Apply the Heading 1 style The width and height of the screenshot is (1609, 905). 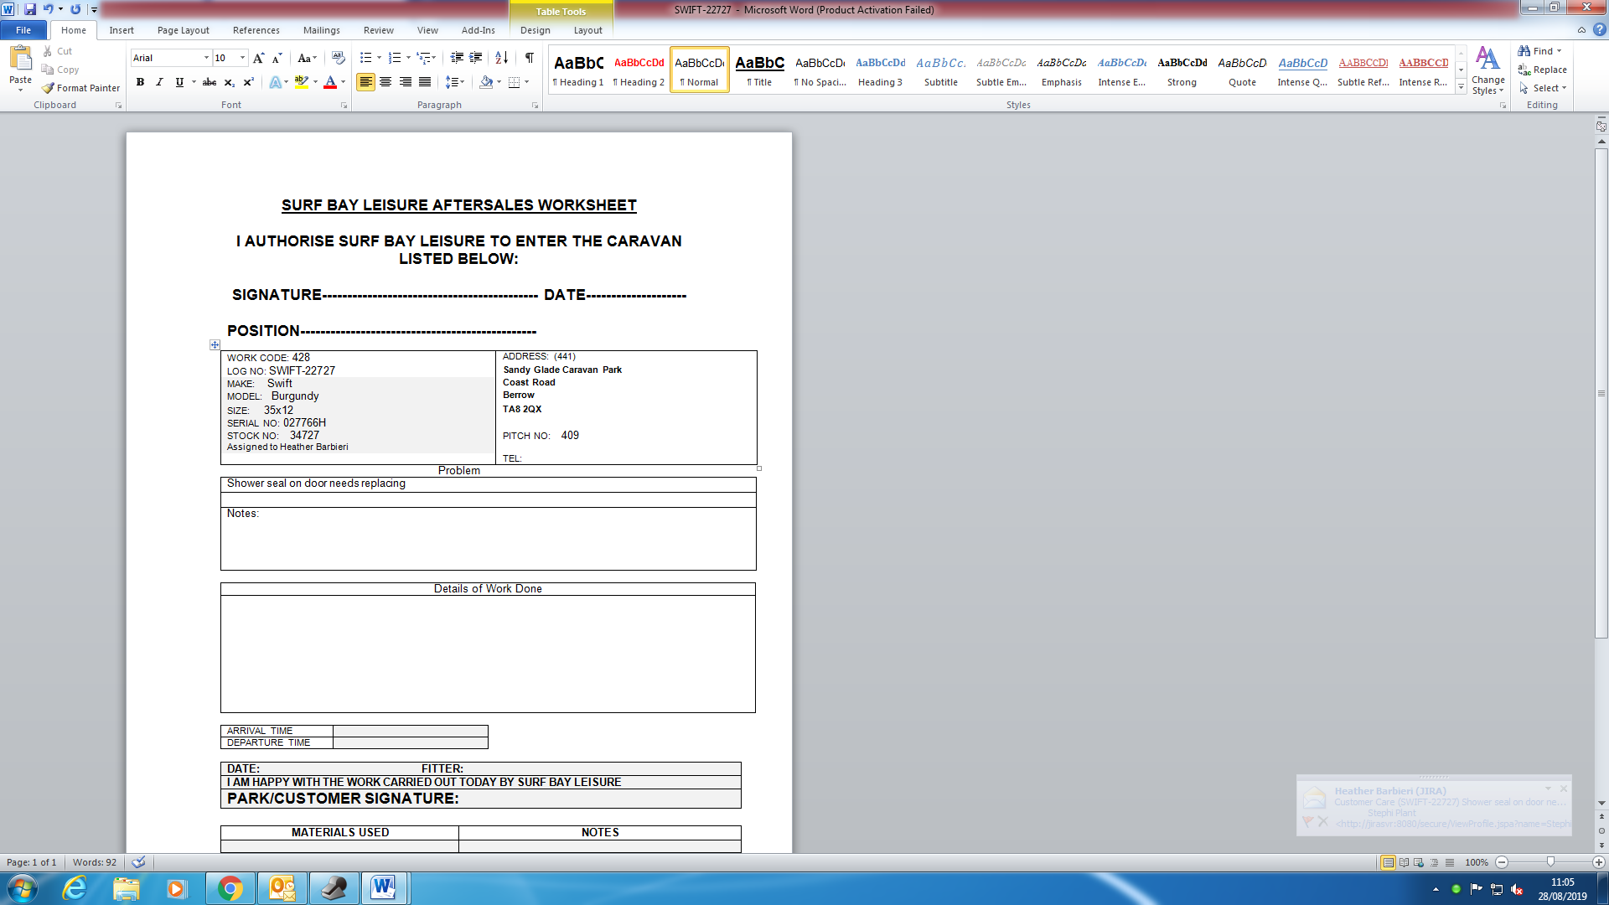[x=578, y=70]
